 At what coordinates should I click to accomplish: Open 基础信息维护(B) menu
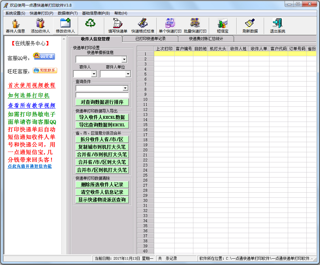(96, 13)
